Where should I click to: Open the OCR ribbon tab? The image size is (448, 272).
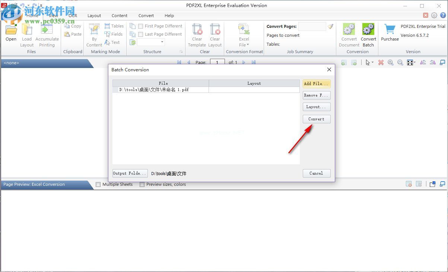(x=73, y=16)
